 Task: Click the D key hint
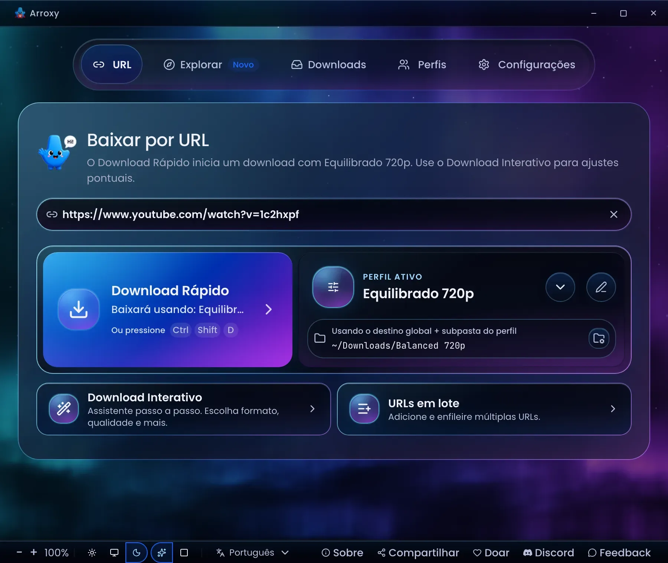coord(231,330)
